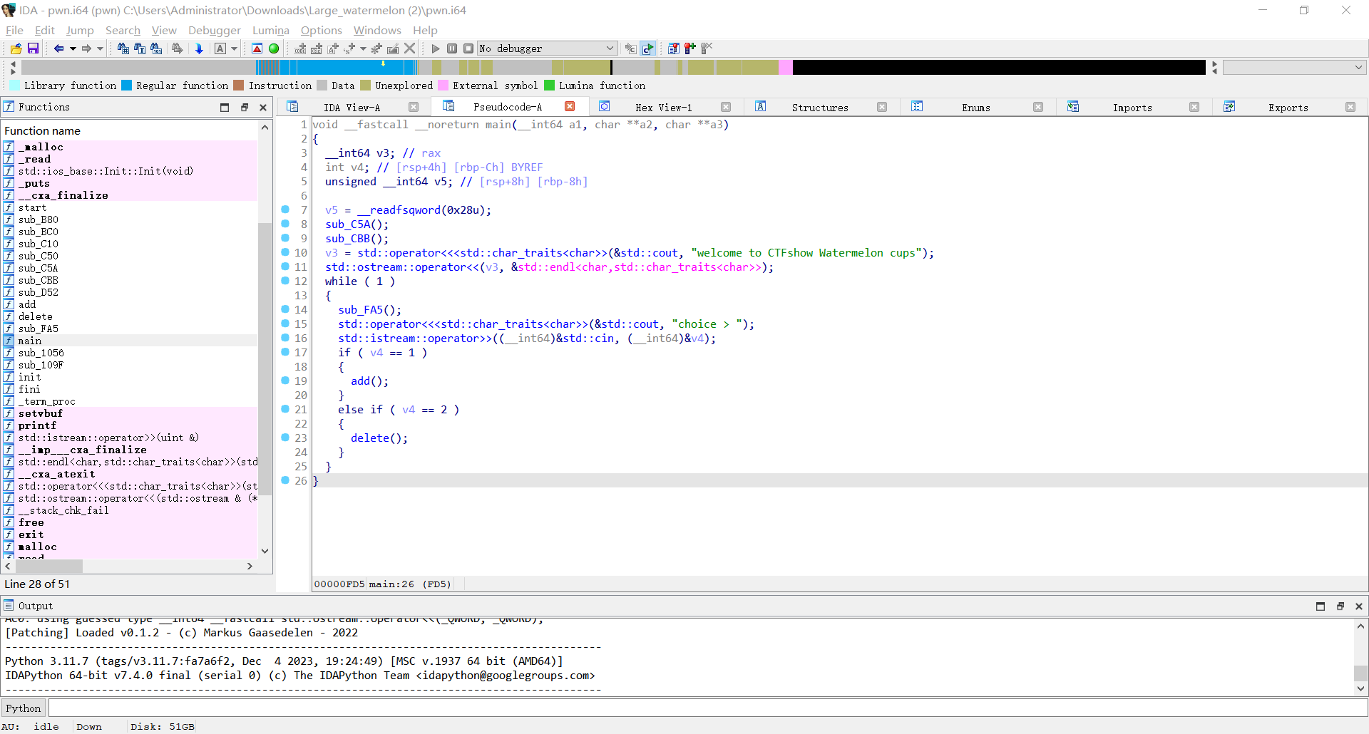
Task: Click the convert-to-data toolbar icon
Action: pyautogui.click(x=317, y=48)
